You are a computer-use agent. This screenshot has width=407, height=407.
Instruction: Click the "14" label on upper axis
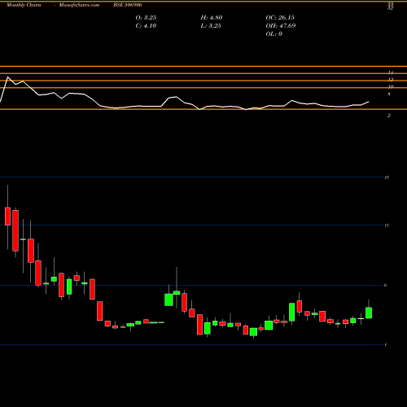click(391, 72)
